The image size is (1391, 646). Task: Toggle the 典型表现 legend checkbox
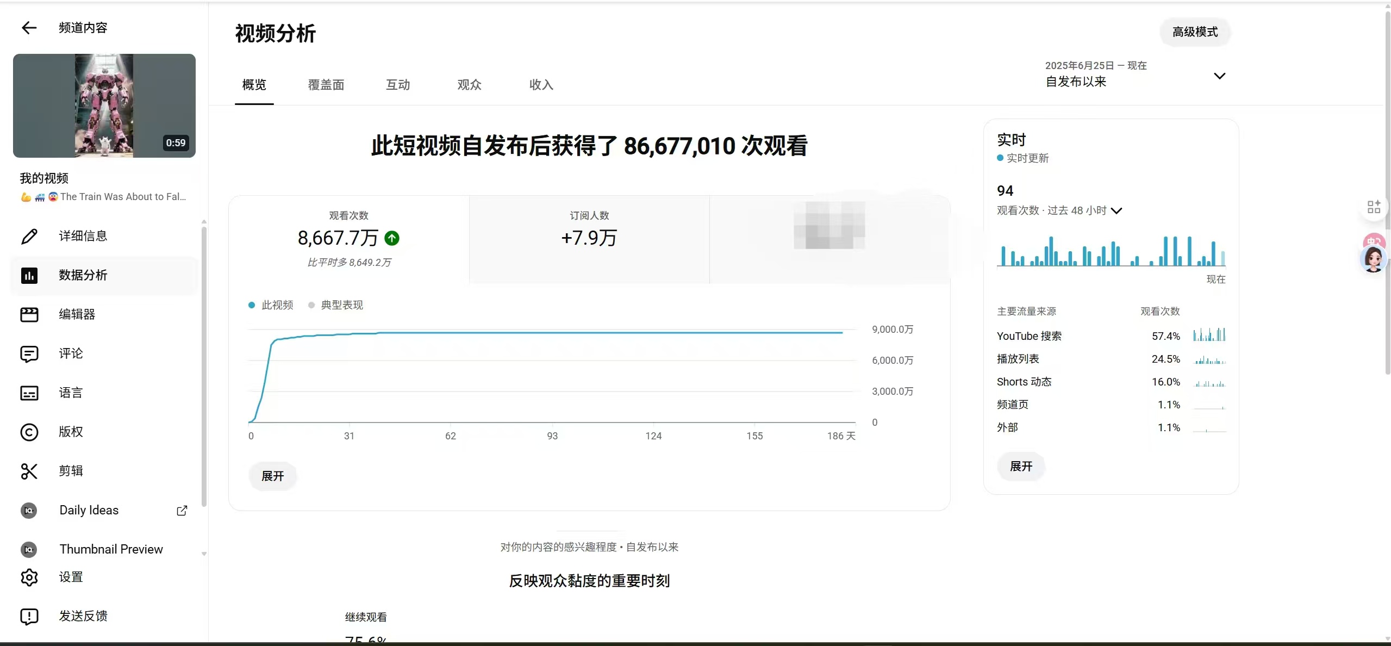click(x=311, y=305)
